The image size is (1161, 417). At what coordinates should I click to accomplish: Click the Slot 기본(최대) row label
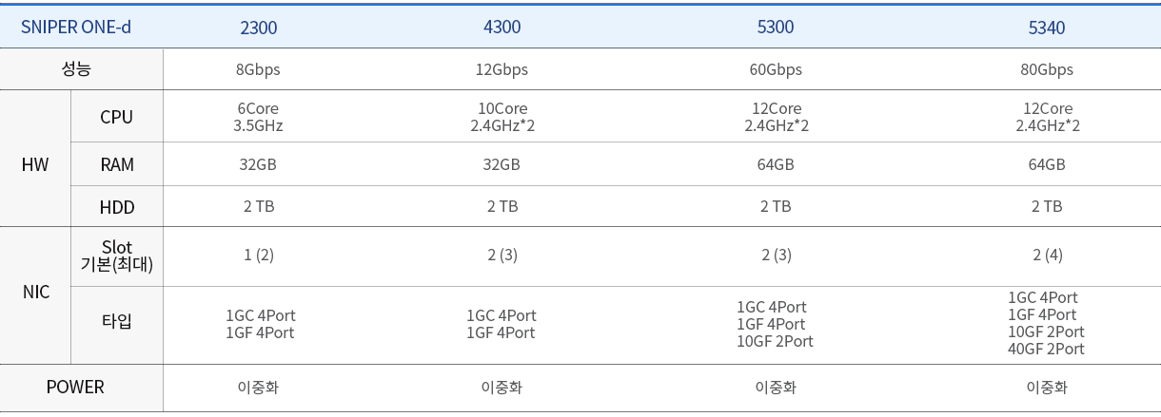click(117, 256)
